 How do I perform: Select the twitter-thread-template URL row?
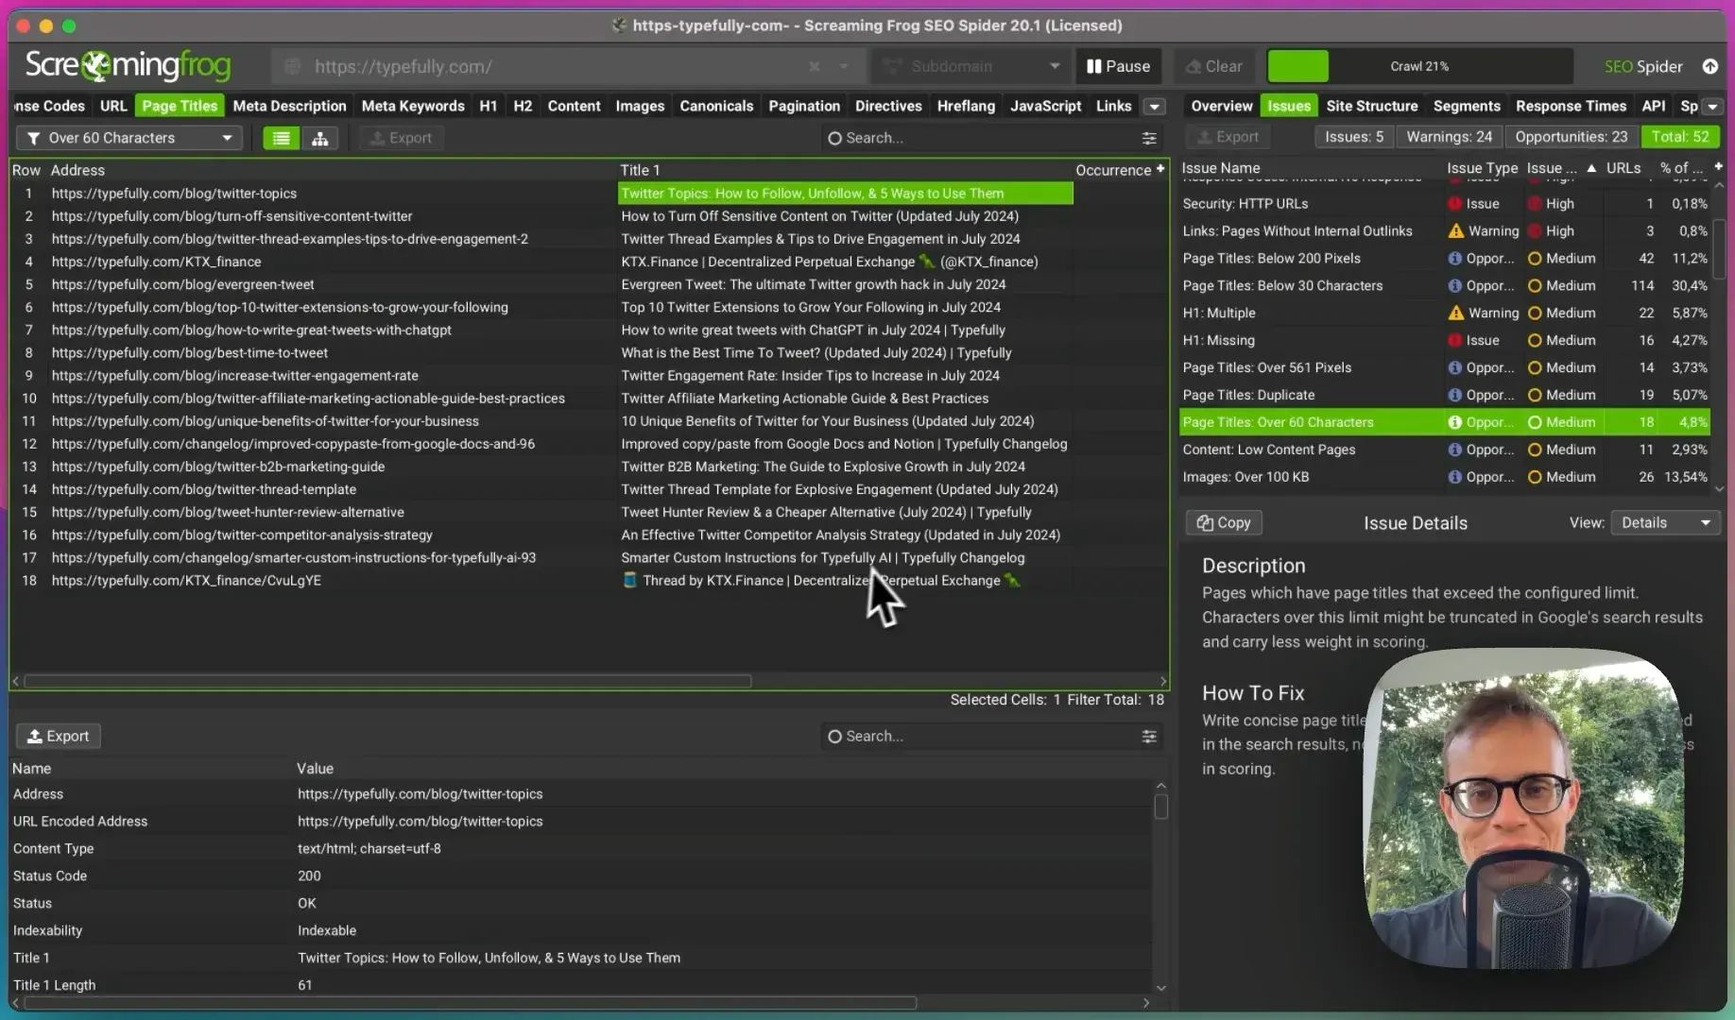click(590, 489)
